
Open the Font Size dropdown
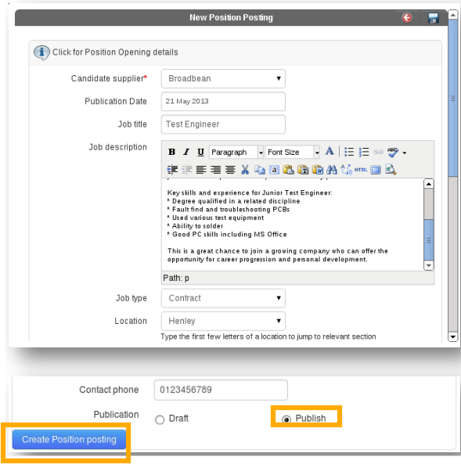click(x=292, y=153)
